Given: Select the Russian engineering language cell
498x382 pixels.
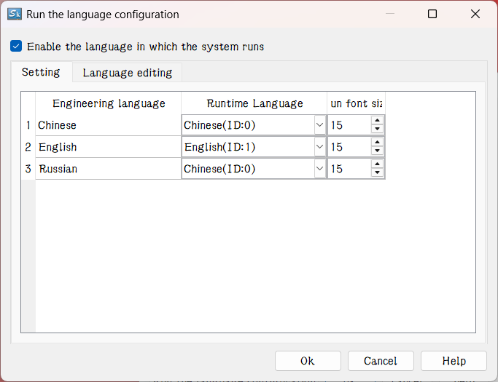Looking at the screenshot, I should coord(108,169).
